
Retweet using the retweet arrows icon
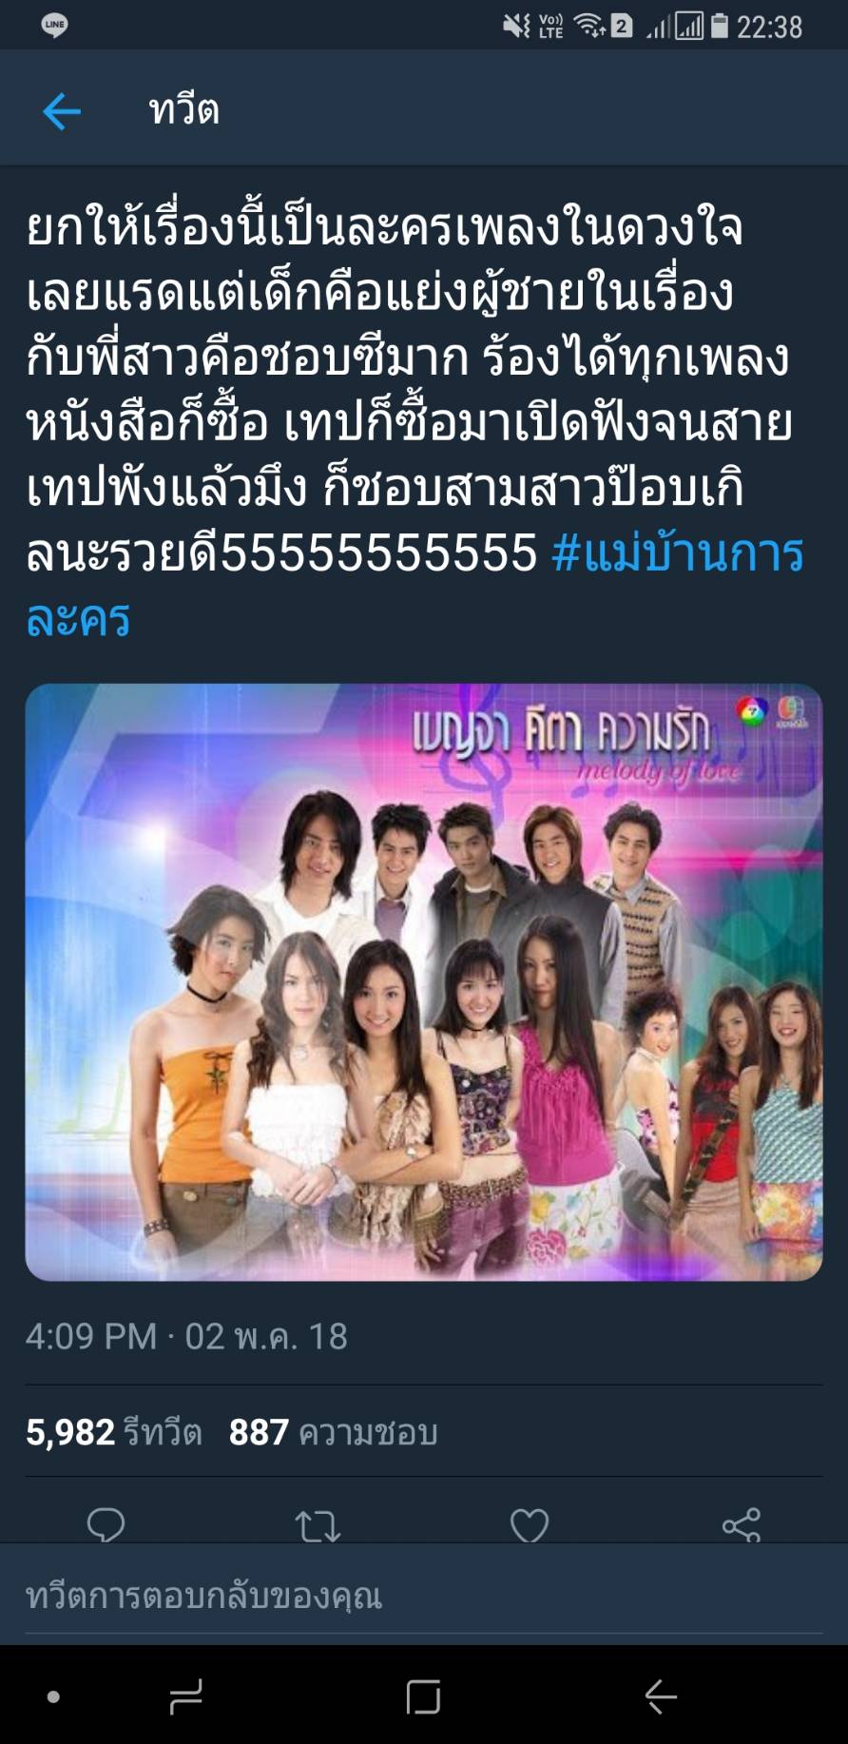pyautogui.click(x=318, y=1526)
